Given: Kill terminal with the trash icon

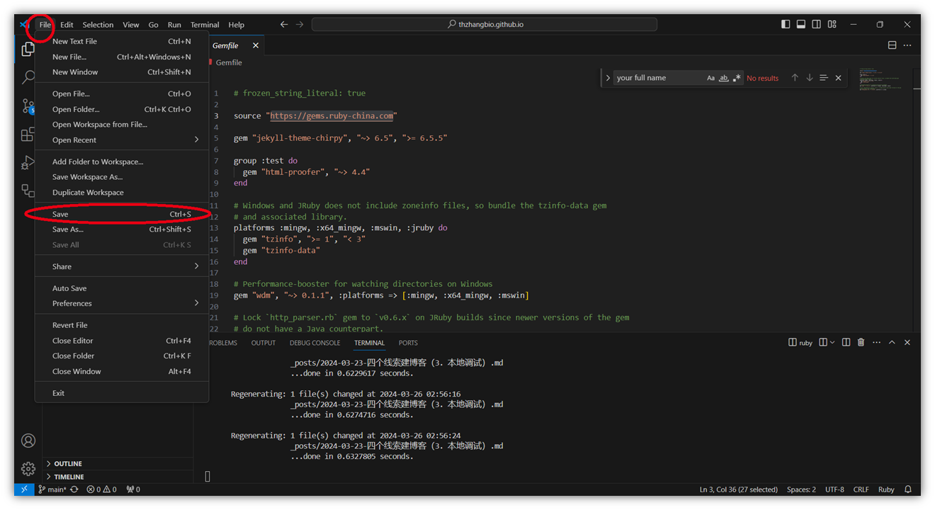Looking at the screenshot, I should 861,343.
